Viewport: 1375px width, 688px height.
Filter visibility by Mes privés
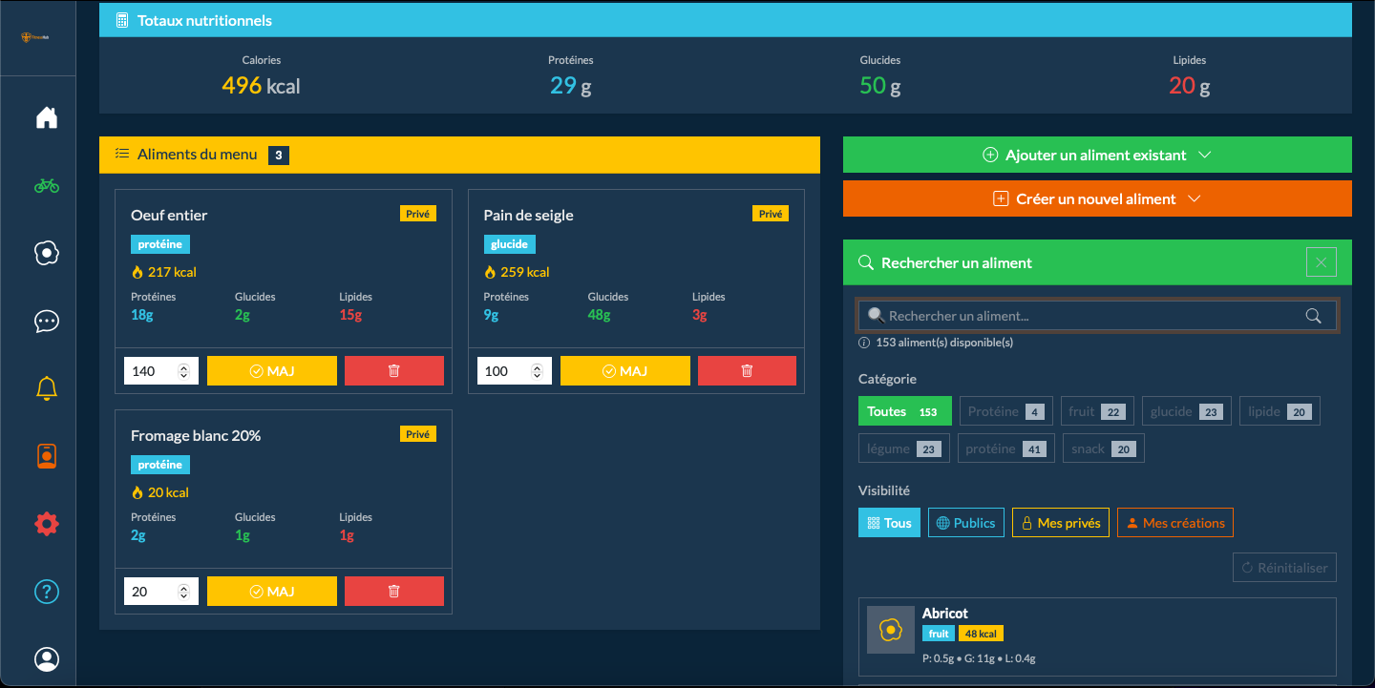pyautogui.click(x=1060, y=523)
